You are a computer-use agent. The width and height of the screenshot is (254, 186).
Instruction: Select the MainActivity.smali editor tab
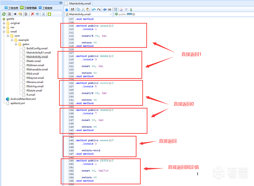(x=78, y=4)
